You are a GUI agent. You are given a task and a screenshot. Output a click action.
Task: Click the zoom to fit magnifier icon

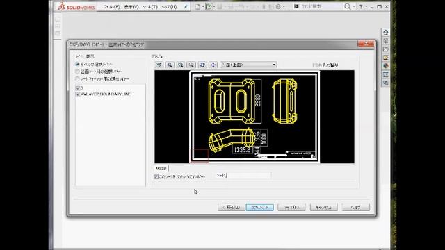click(170, 65)
